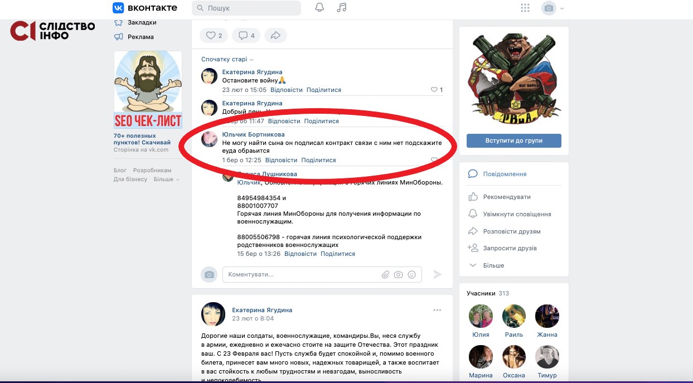
Task: Open post author Екатерина Ягудина name
Action: 262,310
